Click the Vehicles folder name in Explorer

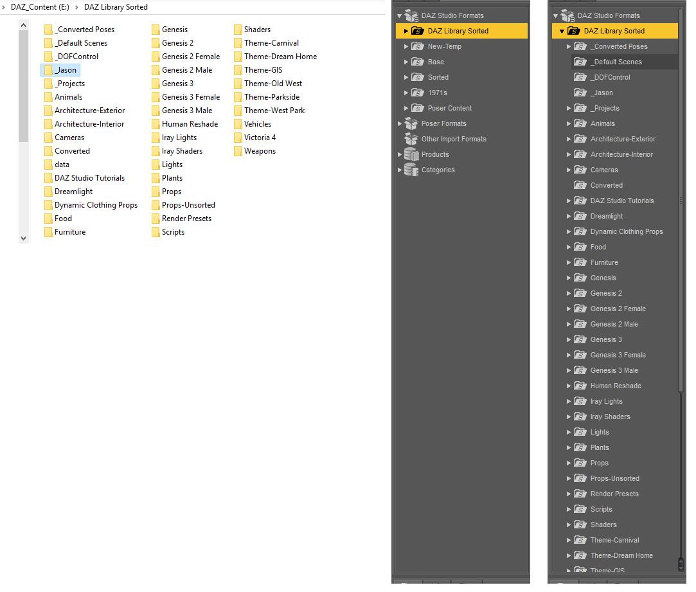(x=258, y=124)
